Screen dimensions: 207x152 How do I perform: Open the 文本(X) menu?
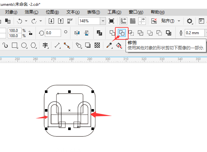(x=73, y=12)
